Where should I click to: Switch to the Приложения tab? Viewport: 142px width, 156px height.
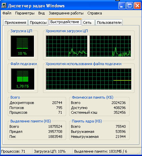(x=15, y=22)
